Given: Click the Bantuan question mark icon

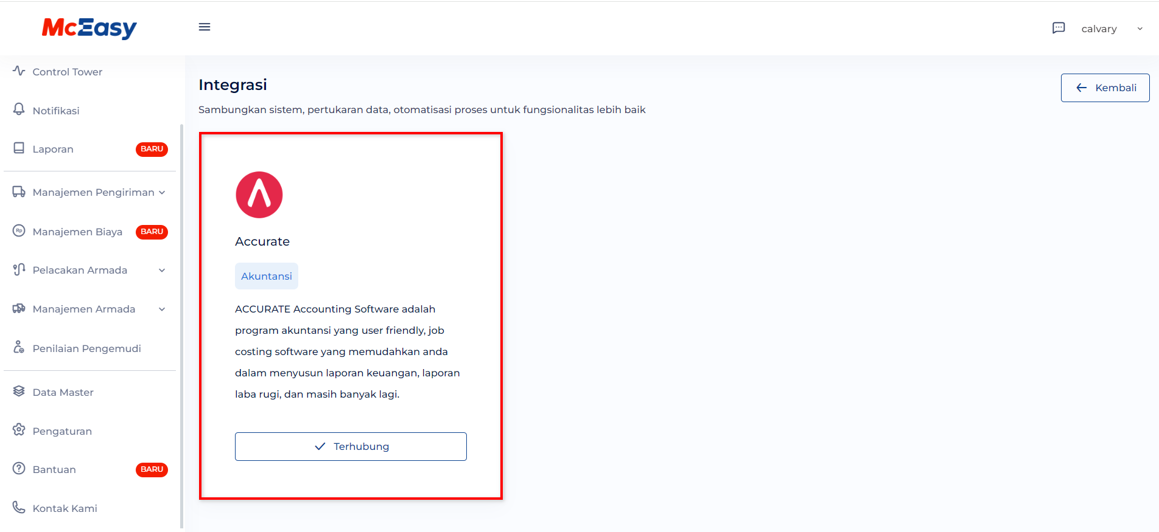Looking at the screenshot, I should tap(19, 469).
